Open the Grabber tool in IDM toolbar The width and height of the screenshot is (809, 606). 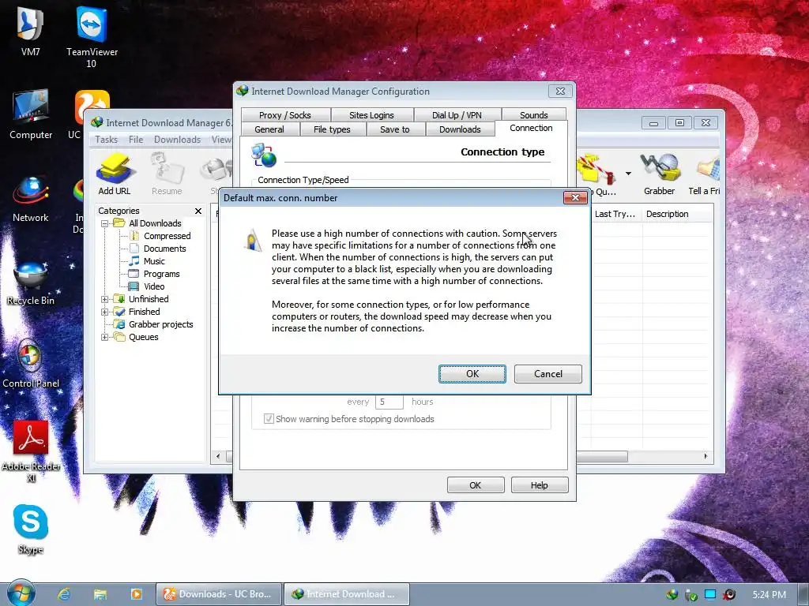pyautogui.click(x=659, y=174)
